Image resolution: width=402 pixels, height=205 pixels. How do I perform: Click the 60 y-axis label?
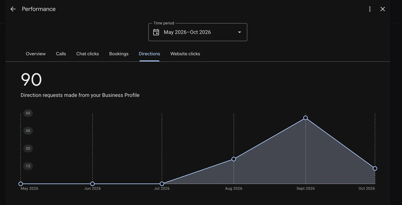click(x=28, y=113)
